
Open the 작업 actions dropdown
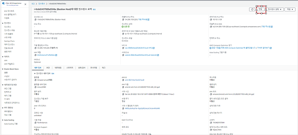pos(290,9)
